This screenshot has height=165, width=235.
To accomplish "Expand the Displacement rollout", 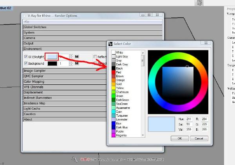I will click(65, 92).
